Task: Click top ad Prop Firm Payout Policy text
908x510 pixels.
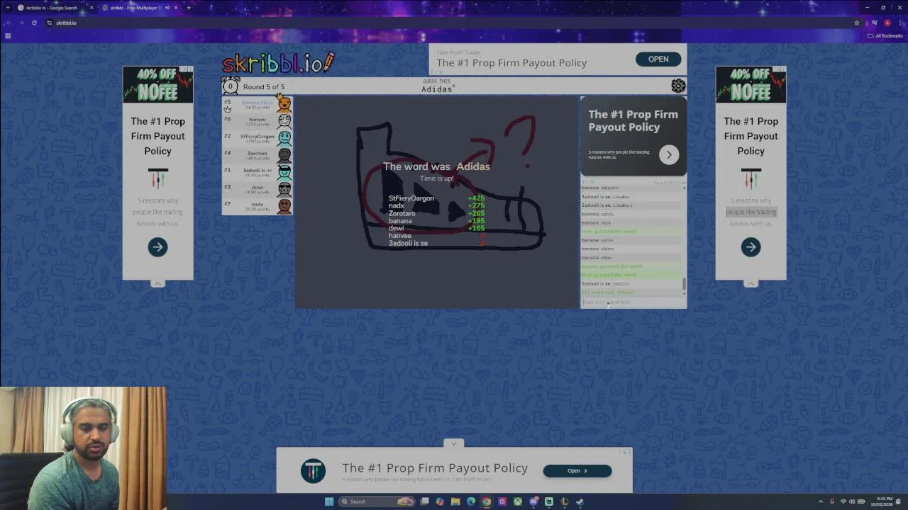Action: coord(511,62)
